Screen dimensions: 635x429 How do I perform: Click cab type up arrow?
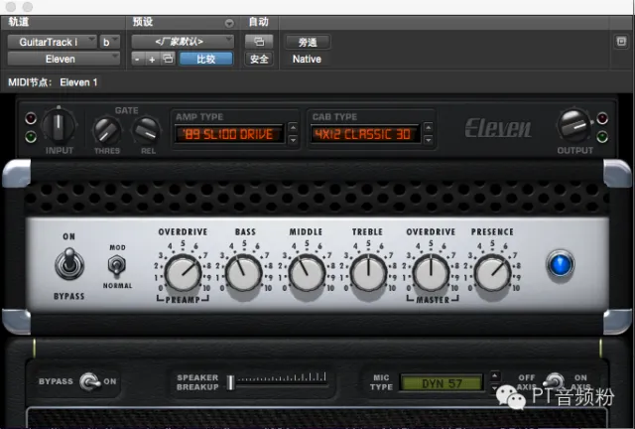coord(428,128)
